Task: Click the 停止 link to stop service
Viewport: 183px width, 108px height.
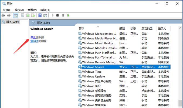Action: click(33, 37)
